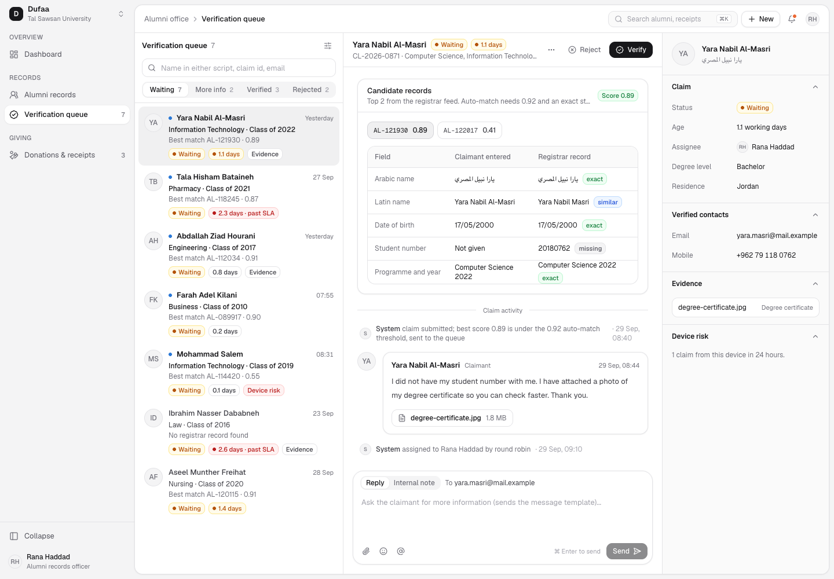Collapse the Evidence section

(x=815, y=284)
